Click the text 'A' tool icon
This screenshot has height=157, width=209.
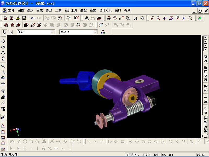pos(136,18)
